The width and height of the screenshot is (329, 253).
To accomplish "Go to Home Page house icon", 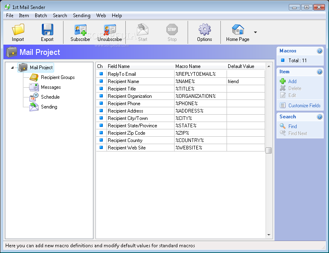I will [238, 29].
